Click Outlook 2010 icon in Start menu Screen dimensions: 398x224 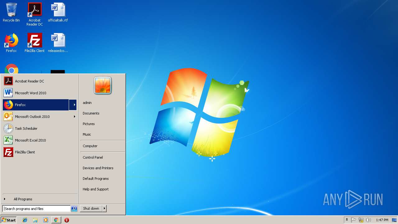8,117
